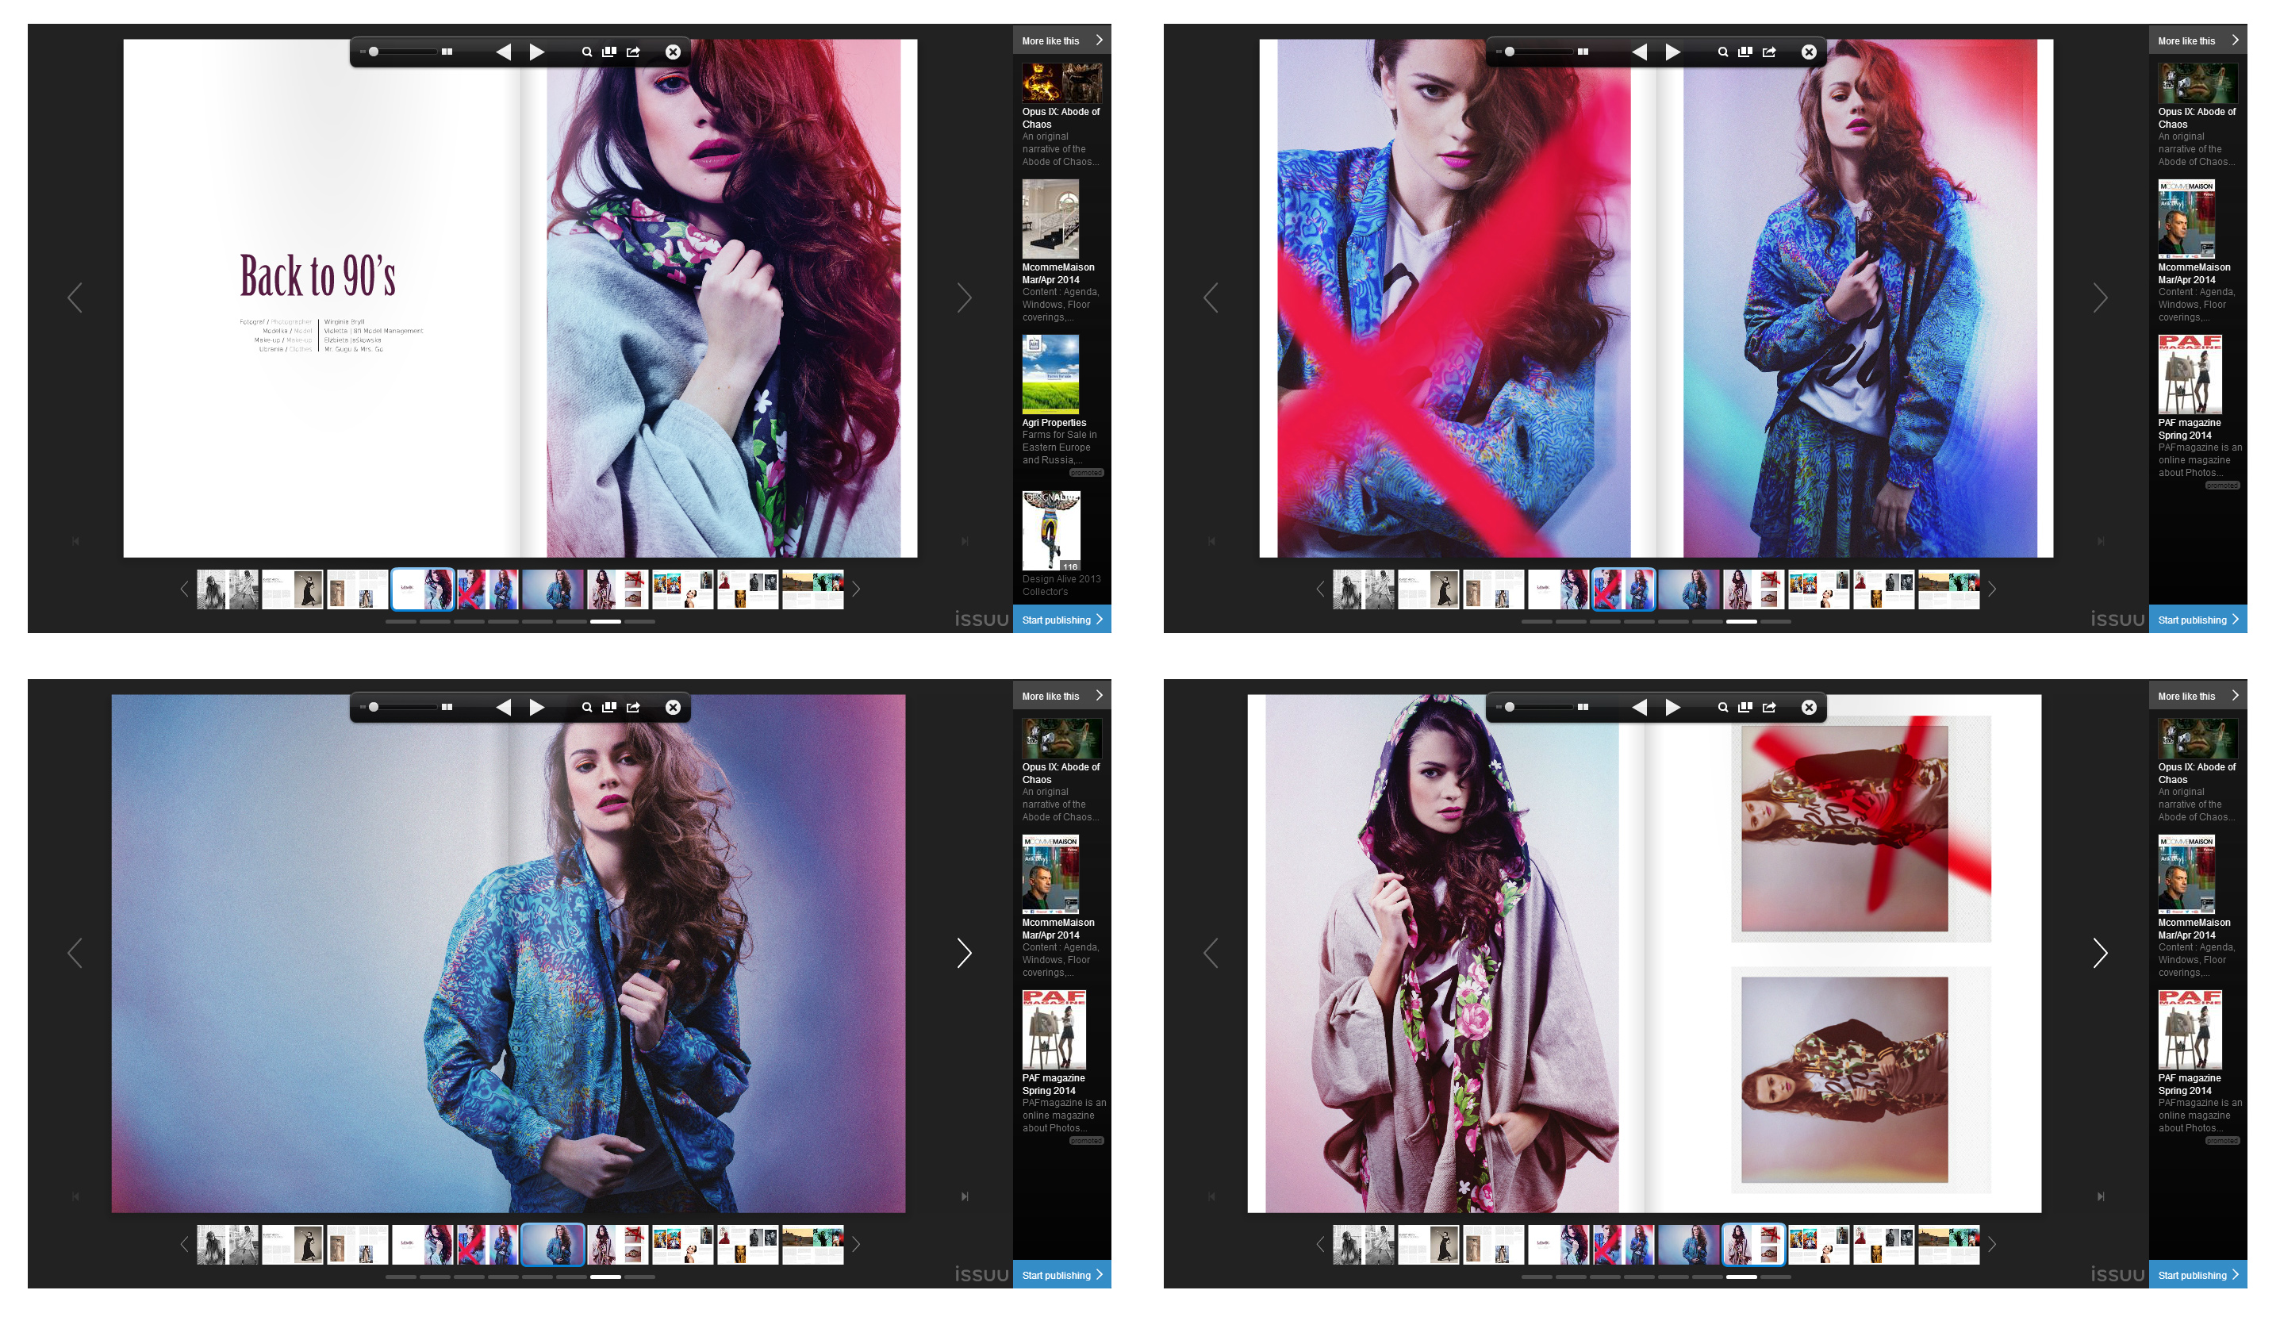Viewport: 2280px width, 1317px height.
Task: Click the left page-turn chevron in top-right viewer
Action: tap(1211, 298)
